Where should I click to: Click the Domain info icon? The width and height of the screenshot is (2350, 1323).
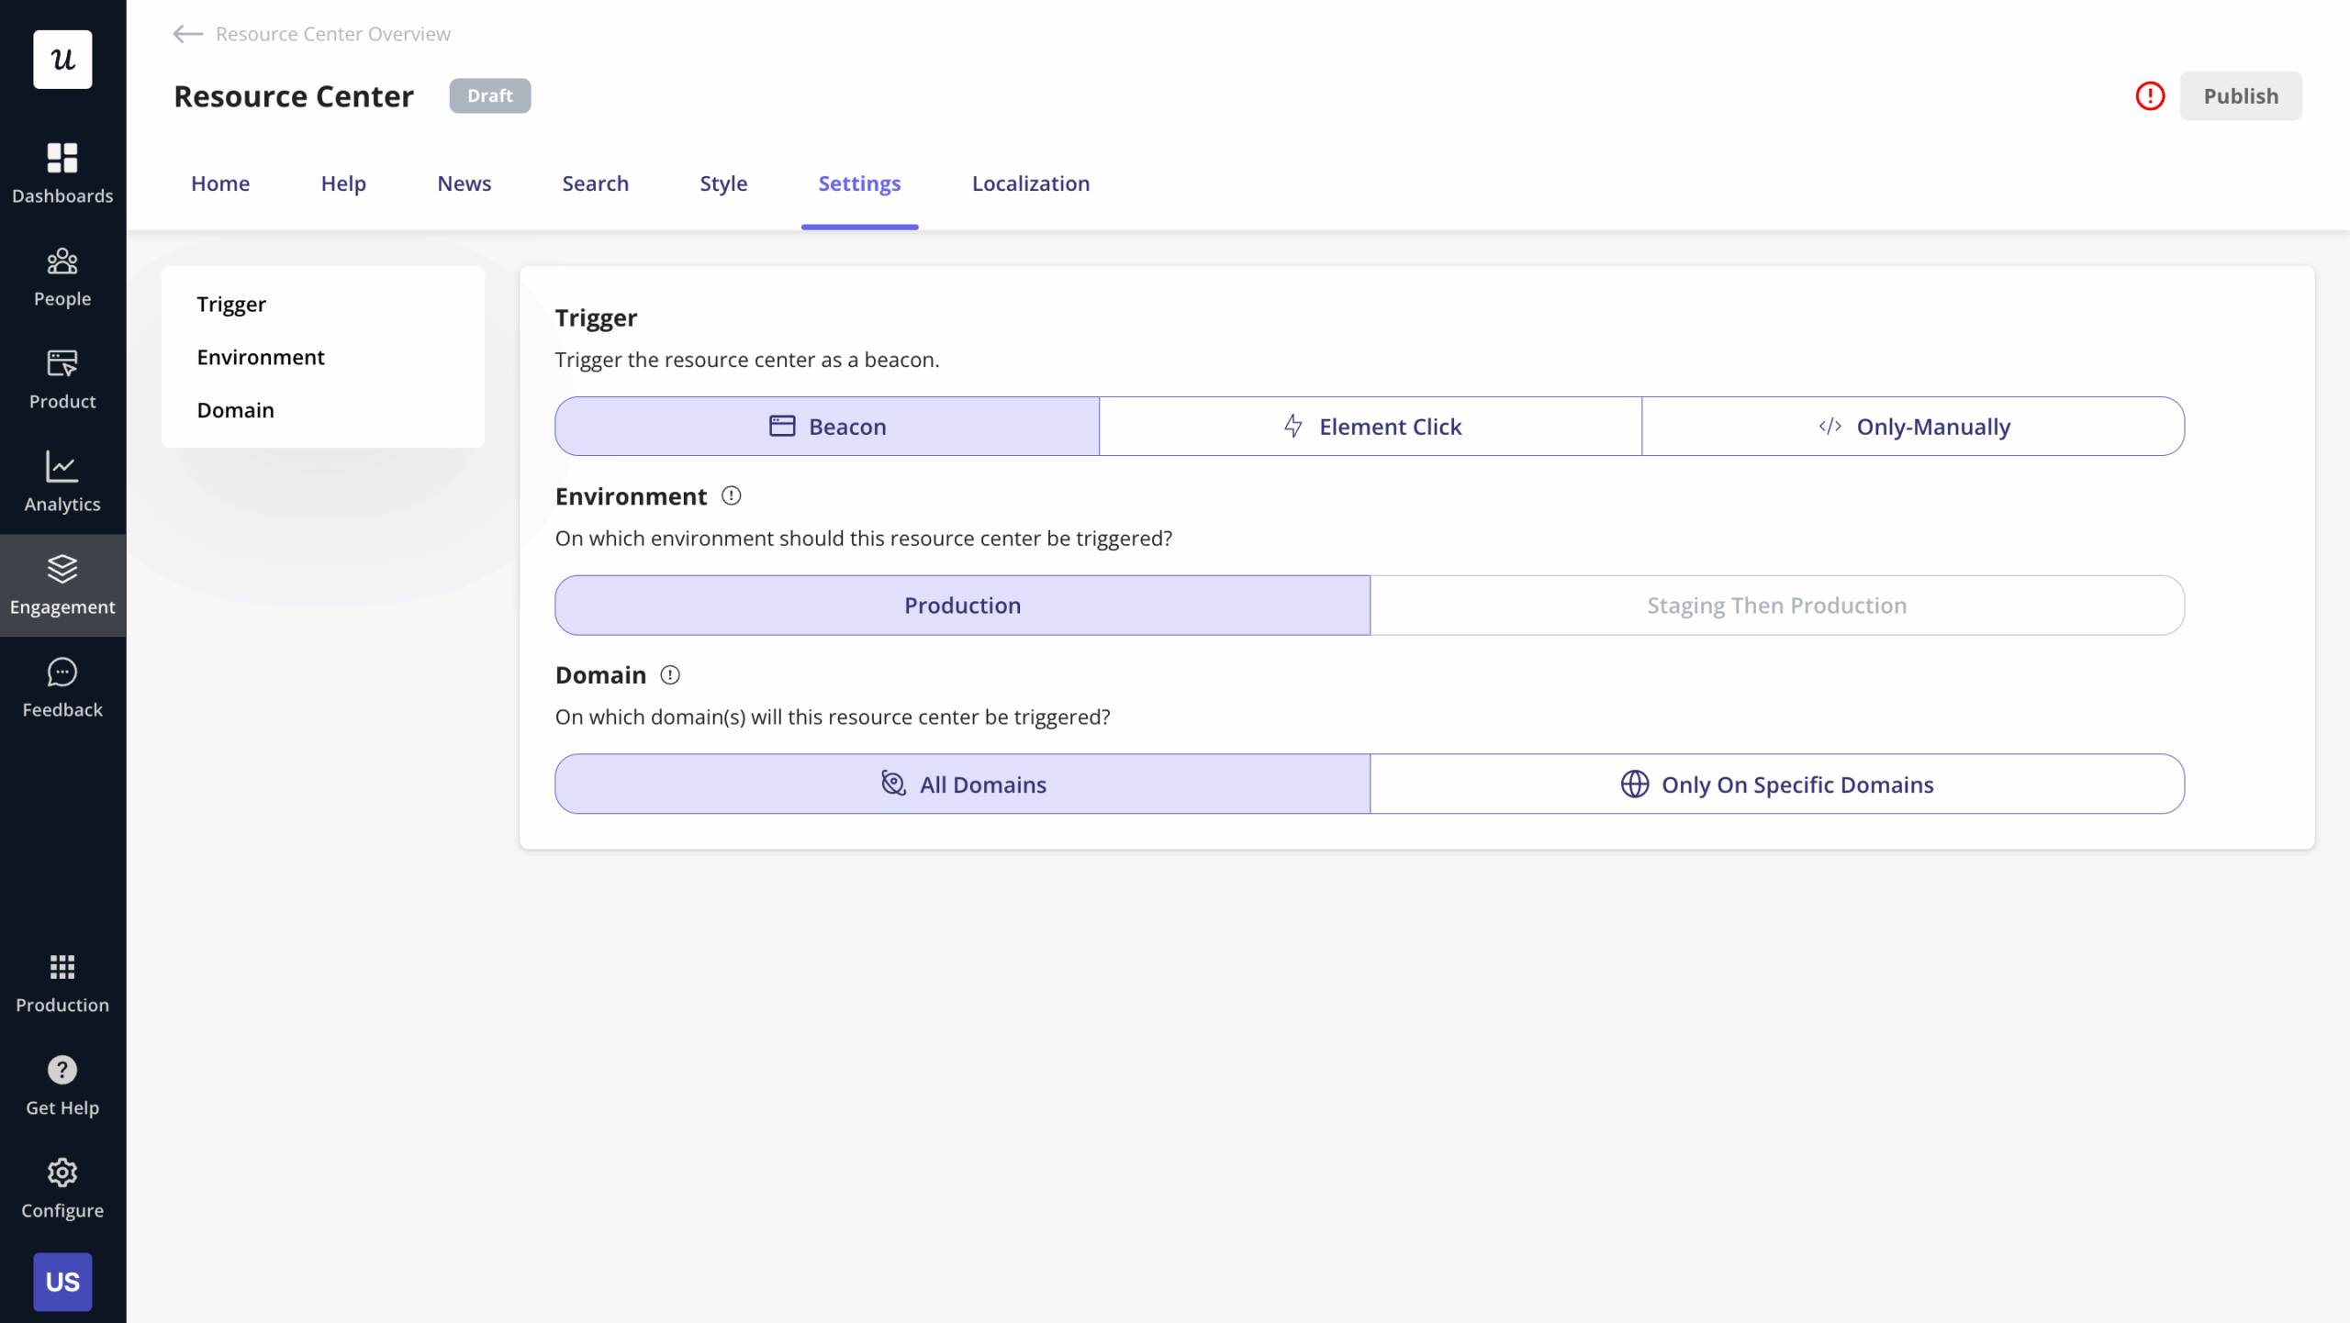[670, 675]
